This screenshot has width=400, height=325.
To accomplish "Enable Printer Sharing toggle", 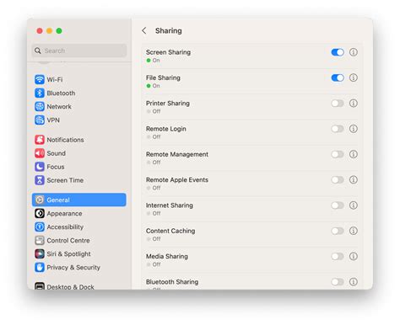I will [338, 104].
